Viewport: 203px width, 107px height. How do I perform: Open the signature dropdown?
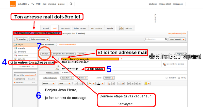[67, 78]
